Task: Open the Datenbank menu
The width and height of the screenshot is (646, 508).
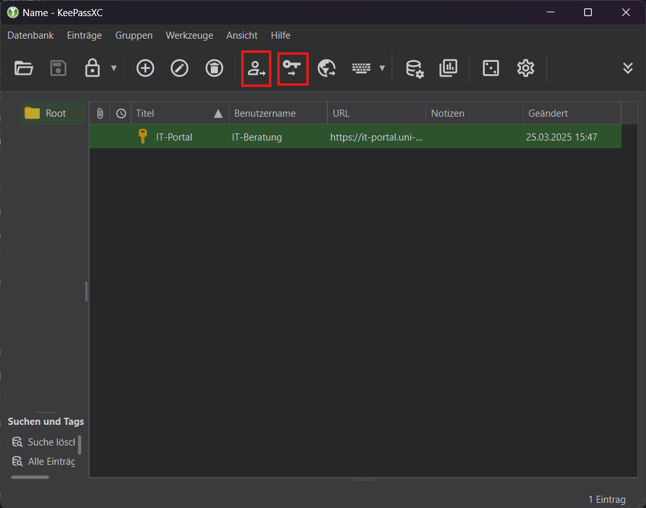Action: pos(30,35)
